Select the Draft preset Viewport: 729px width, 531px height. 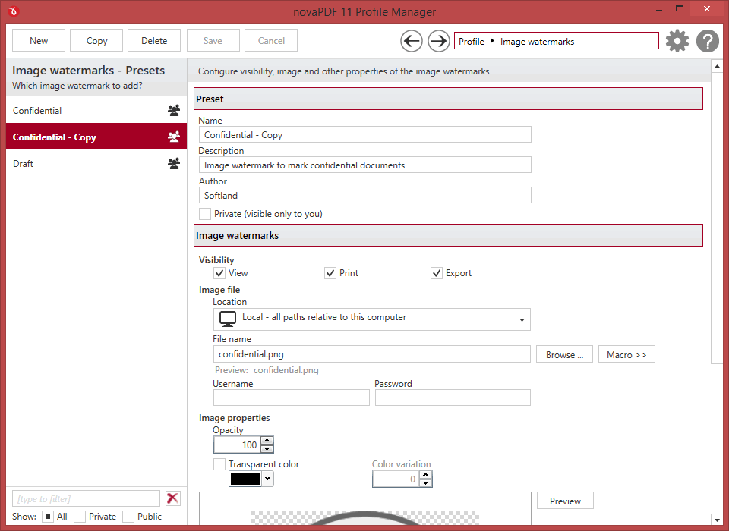[96, 164]
